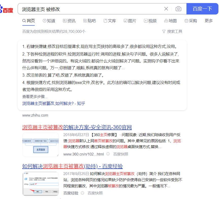Click the 百度一下 search button
223x199 pixels.
click(x=202, y=9)
